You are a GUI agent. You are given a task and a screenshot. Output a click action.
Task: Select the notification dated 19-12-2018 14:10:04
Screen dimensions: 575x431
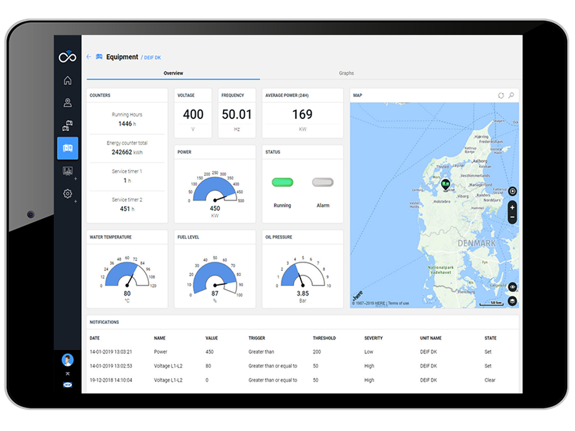303,380
